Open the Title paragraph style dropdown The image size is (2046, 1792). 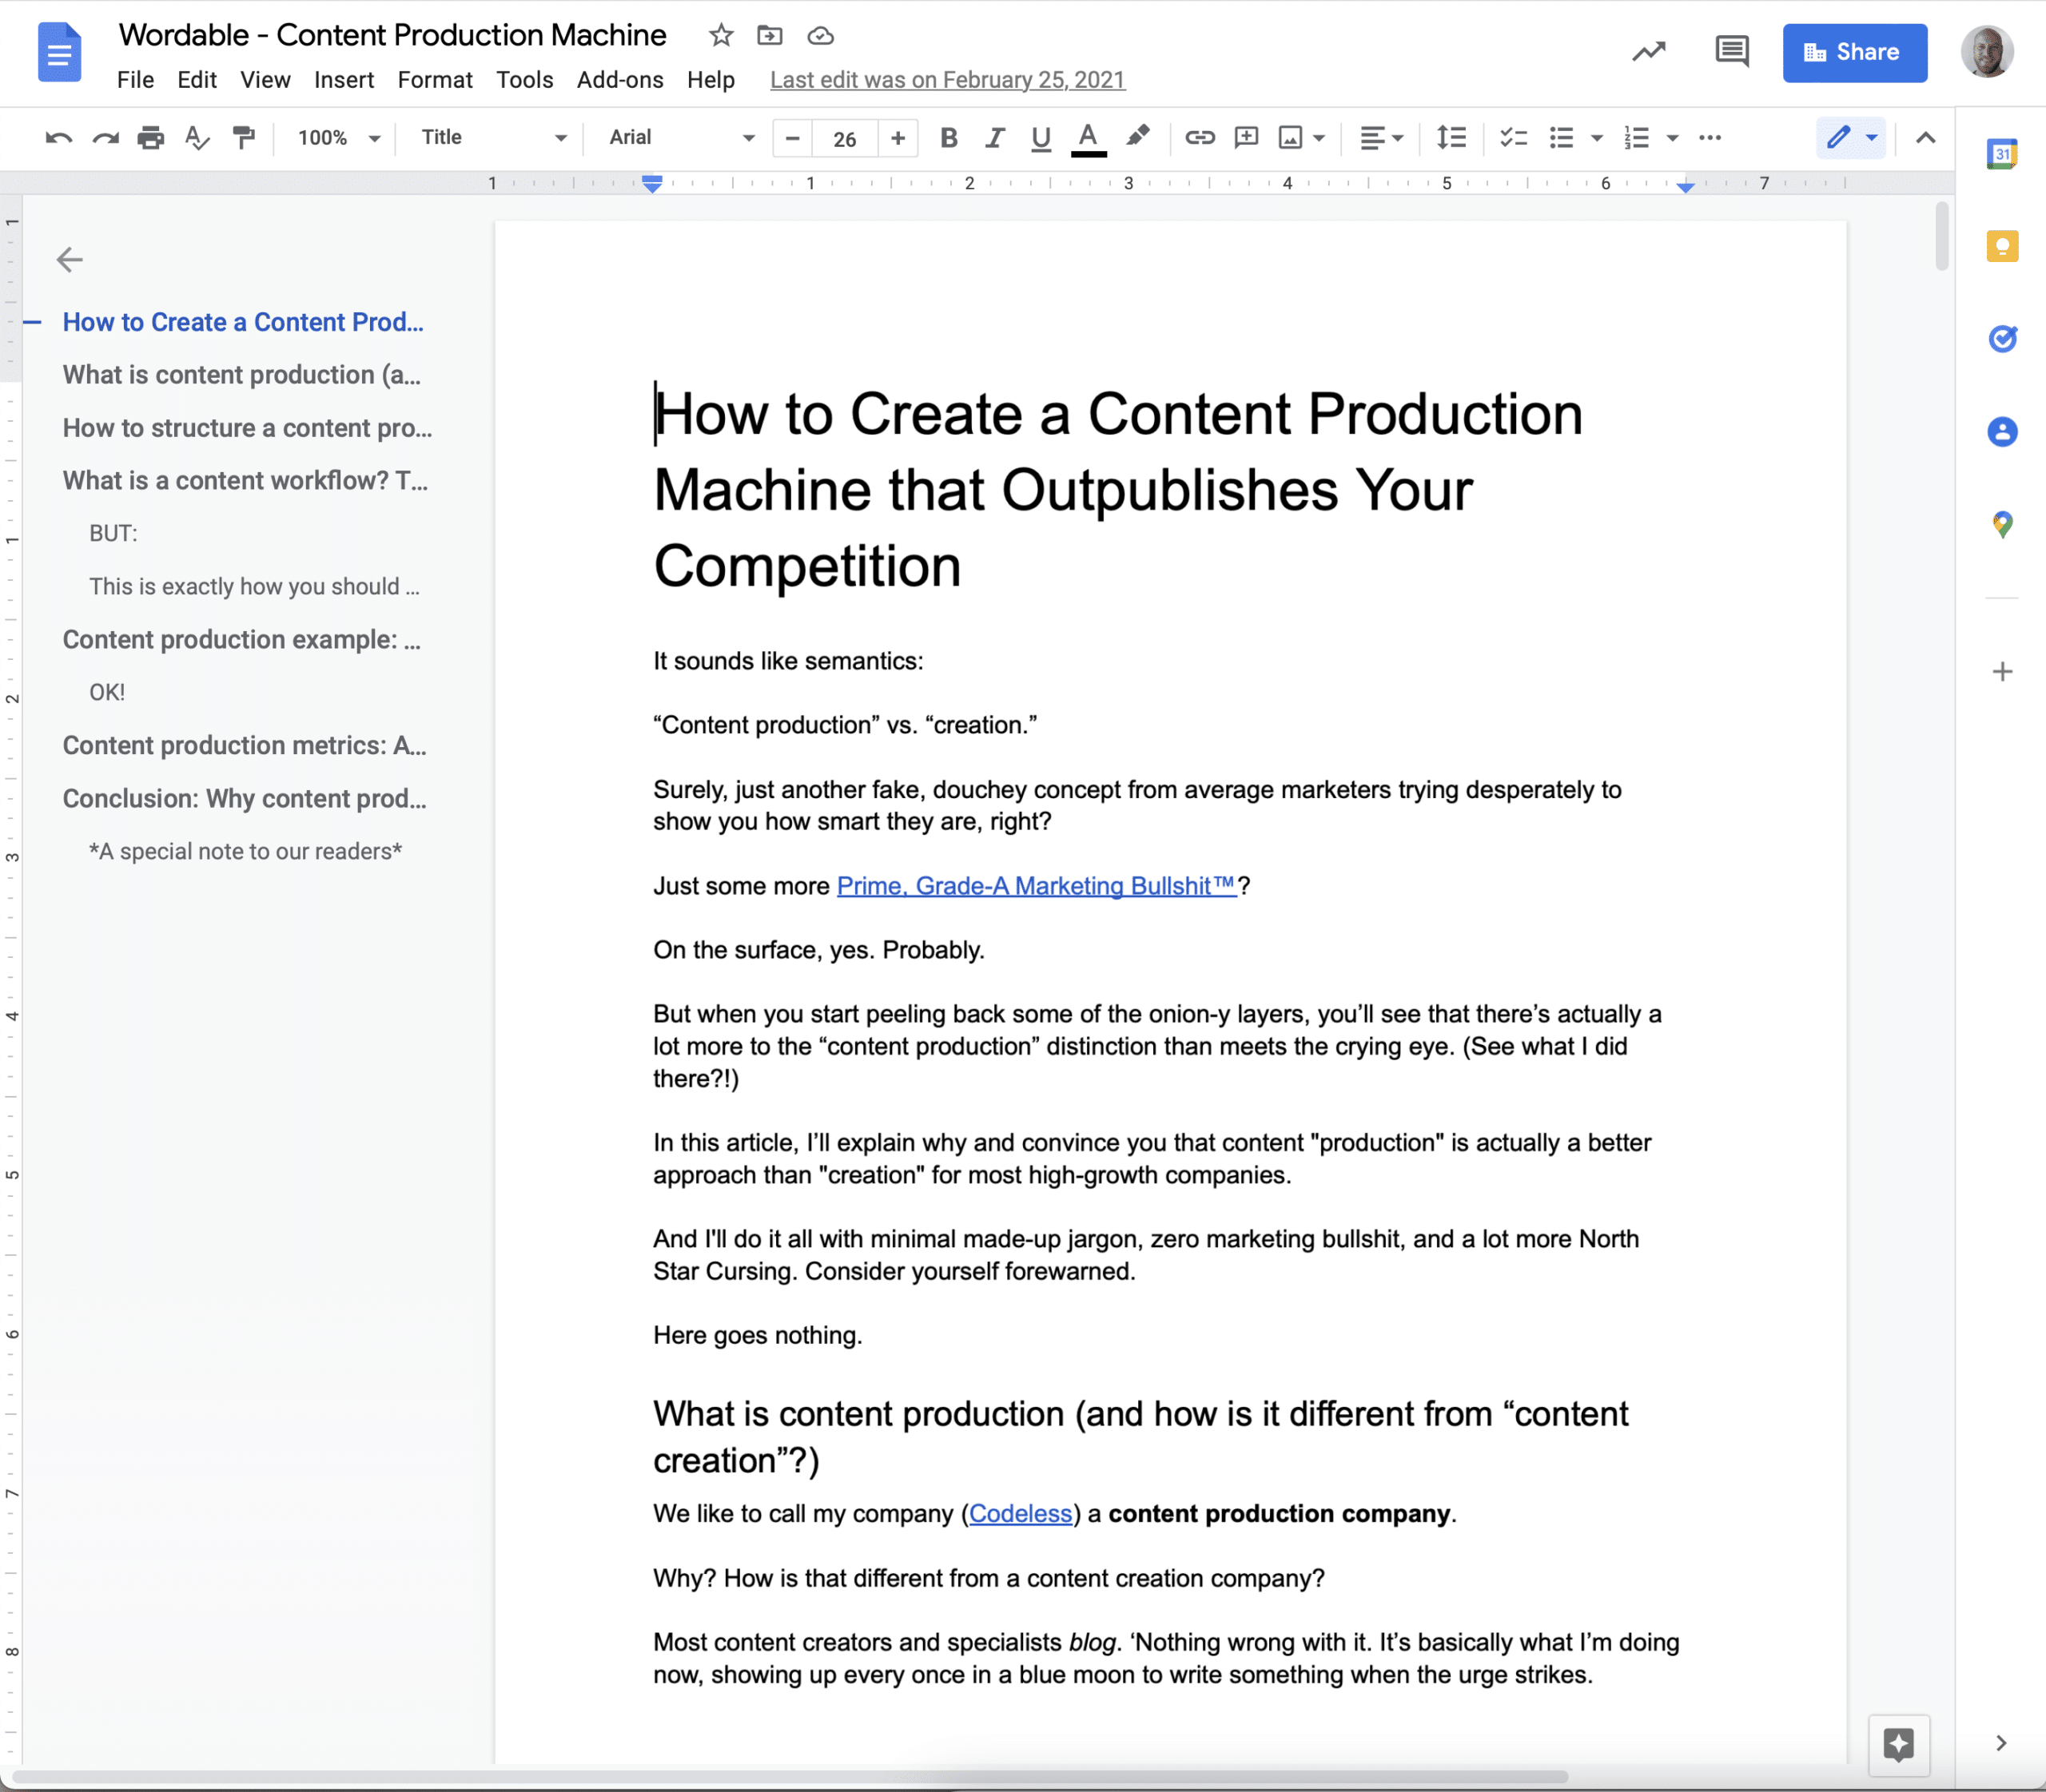click(x=492, y=137)
